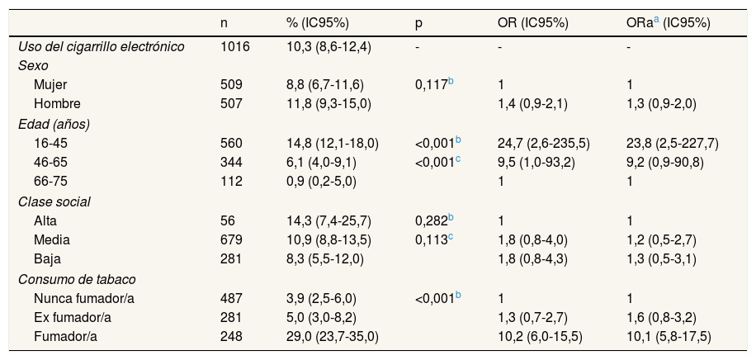Click footnote 'c' in the 46-65 row
This screenshot has height=360, width=756.
pos(458,159)
